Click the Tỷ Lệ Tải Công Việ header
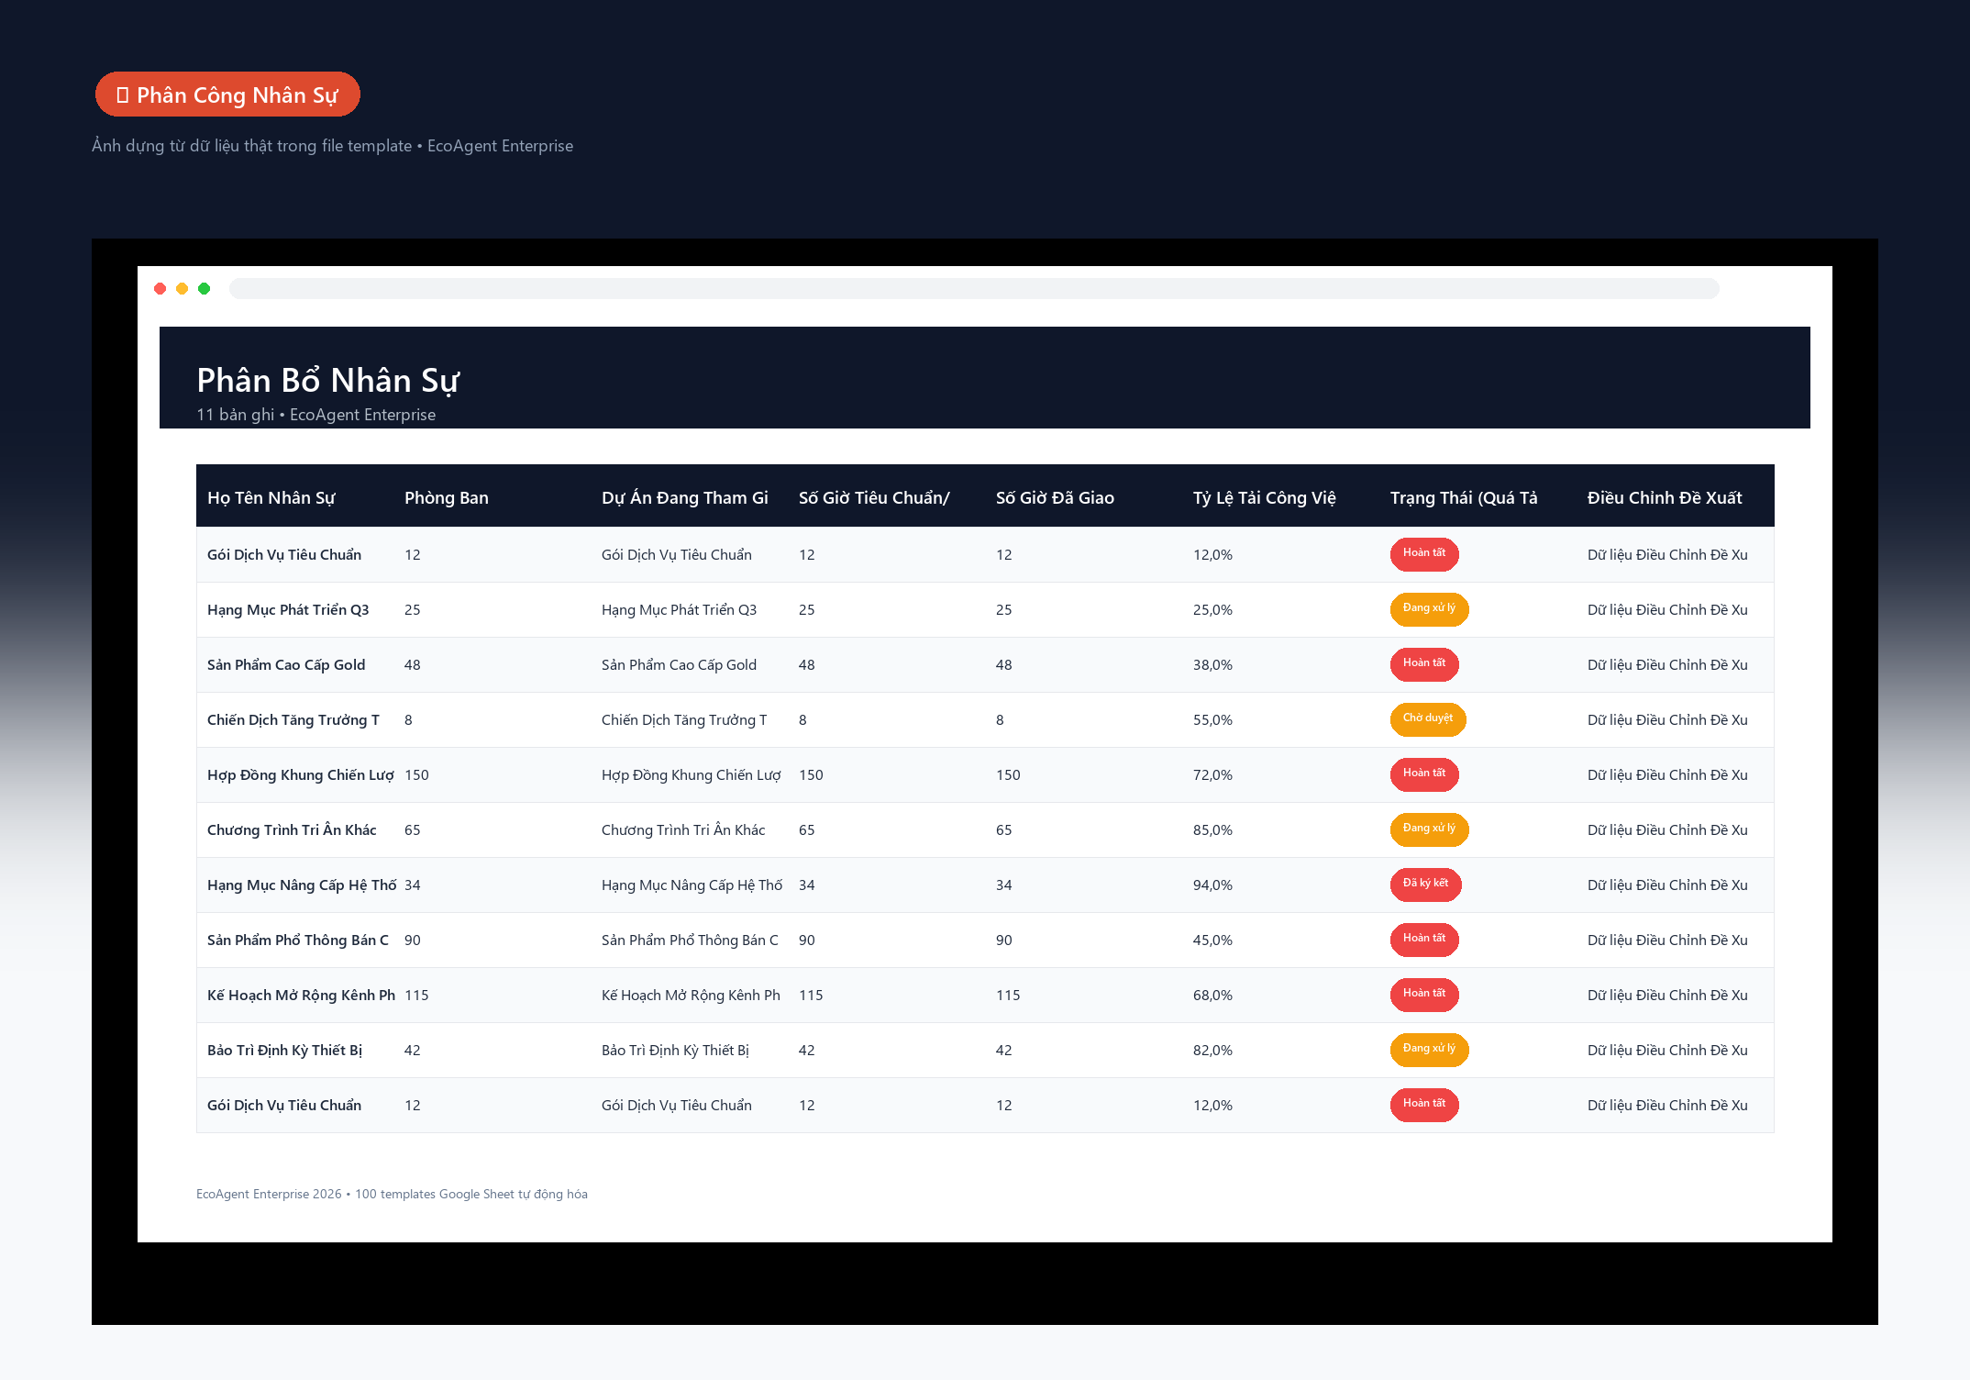Image resolution: width=1970 pixels, height=1380 pixels. (1265, 497)
